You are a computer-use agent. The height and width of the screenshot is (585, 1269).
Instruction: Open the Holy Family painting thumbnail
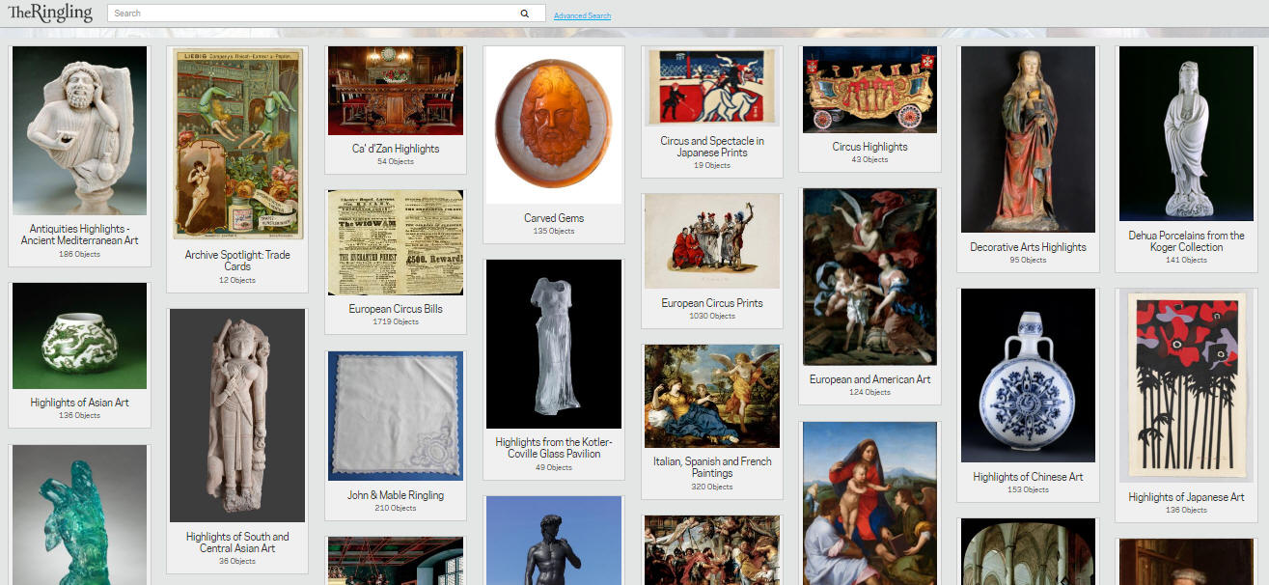click(870, 503)
